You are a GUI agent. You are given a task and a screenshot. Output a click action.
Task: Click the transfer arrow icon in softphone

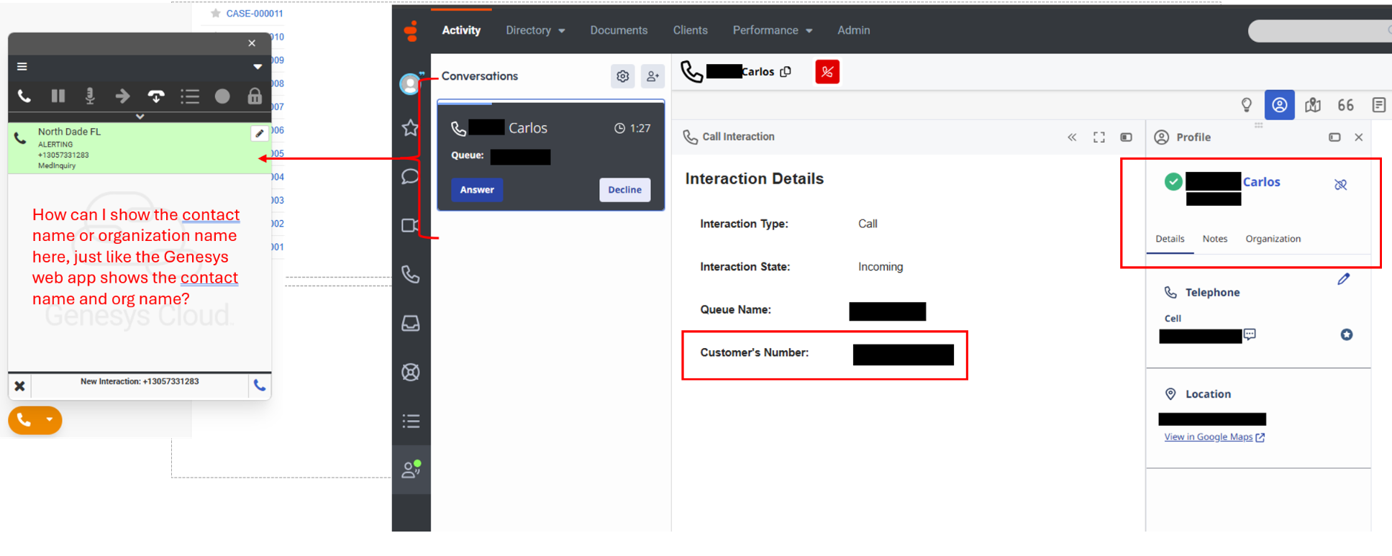pyautogui.click(x=122, y=96)
